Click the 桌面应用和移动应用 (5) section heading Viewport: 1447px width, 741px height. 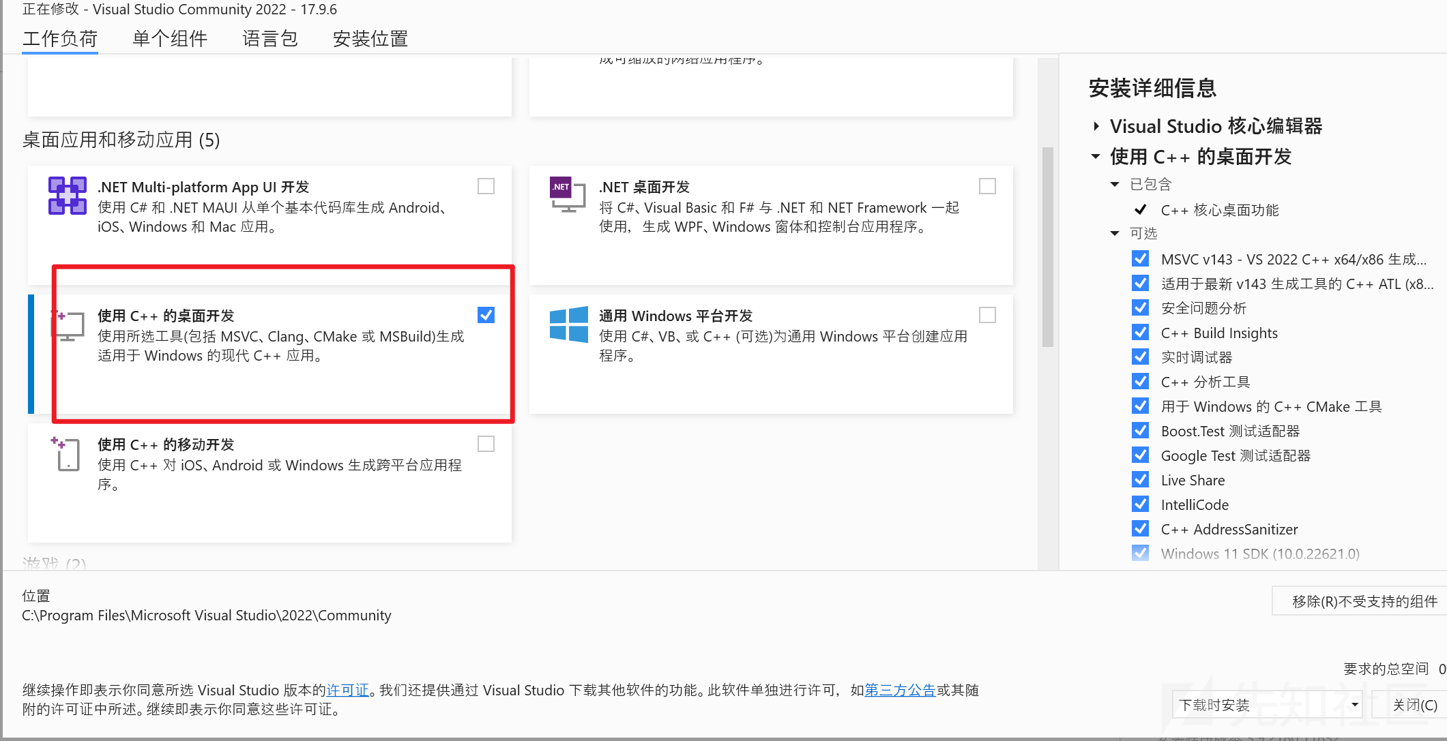121,140
